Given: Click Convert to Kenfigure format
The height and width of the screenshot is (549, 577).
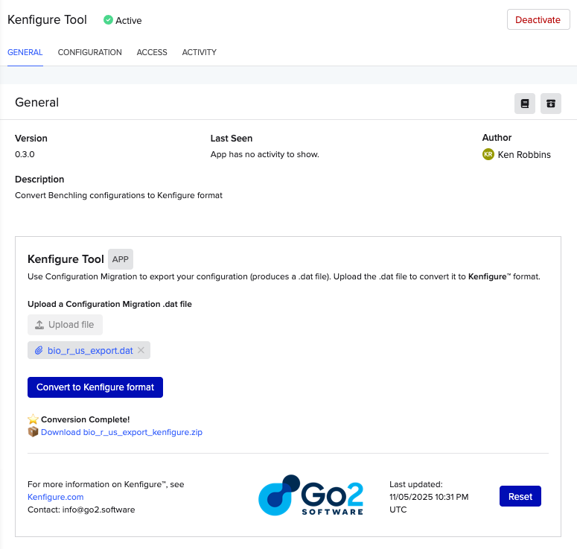Looking at the screenshot, I should click(x=95, y=387).
